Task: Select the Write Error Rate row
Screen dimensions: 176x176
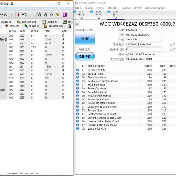Action: [126, 128]
